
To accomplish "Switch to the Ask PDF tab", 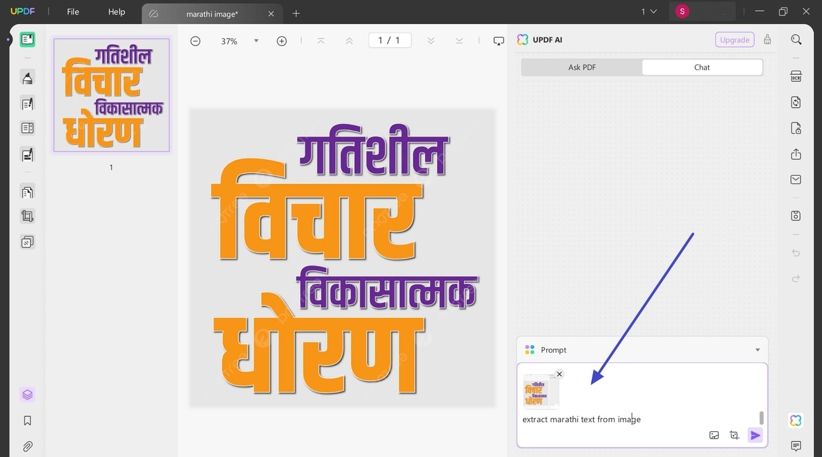I will pyautogui.click(x=582, y=66).
